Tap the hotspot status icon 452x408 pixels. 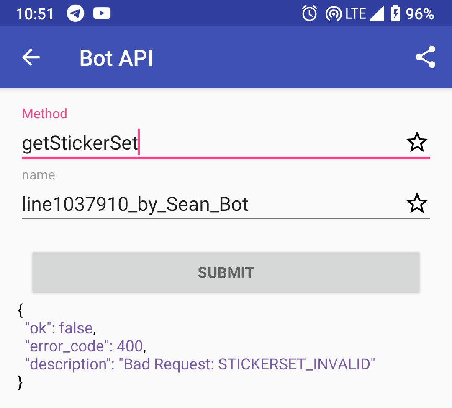click(334, 14)
